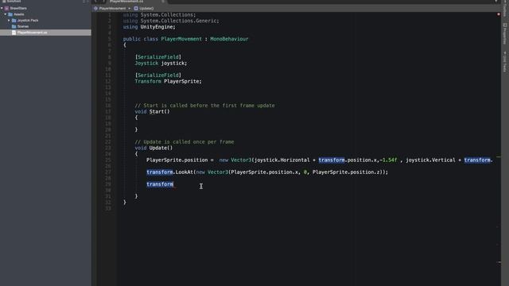Click the green marker on the scrollbar overview
Viewport: 509px width, 286px height.
click(x=499, y=157)
